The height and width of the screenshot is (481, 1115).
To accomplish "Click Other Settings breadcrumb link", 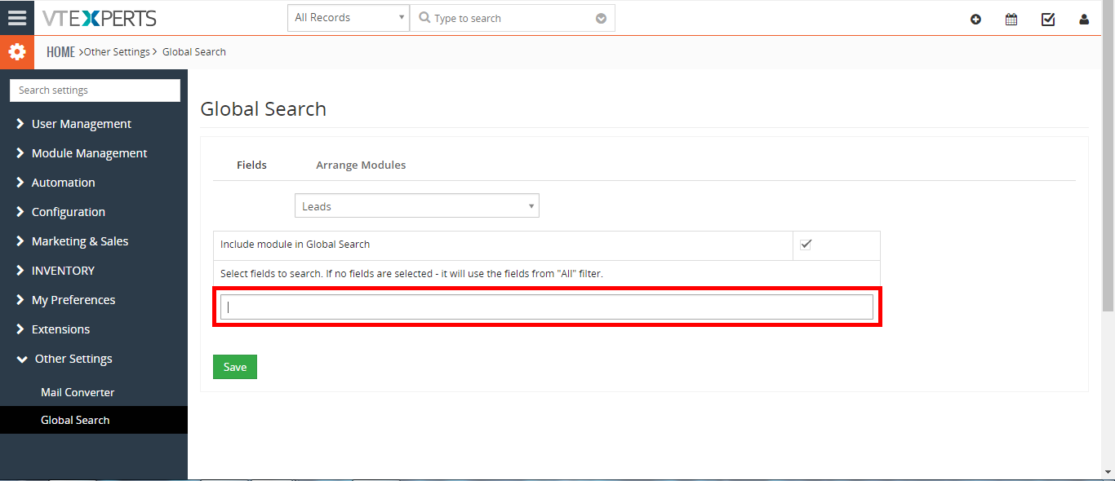I will [117, 52].
